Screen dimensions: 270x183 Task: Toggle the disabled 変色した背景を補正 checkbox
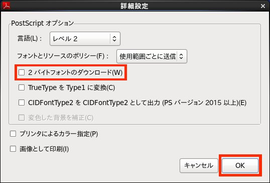pyautogui.click(x=22, y=118)
